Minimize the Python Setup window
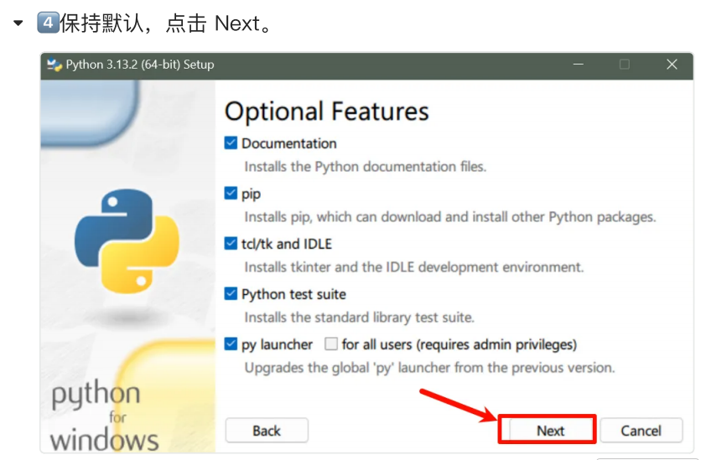 [579, 65]
